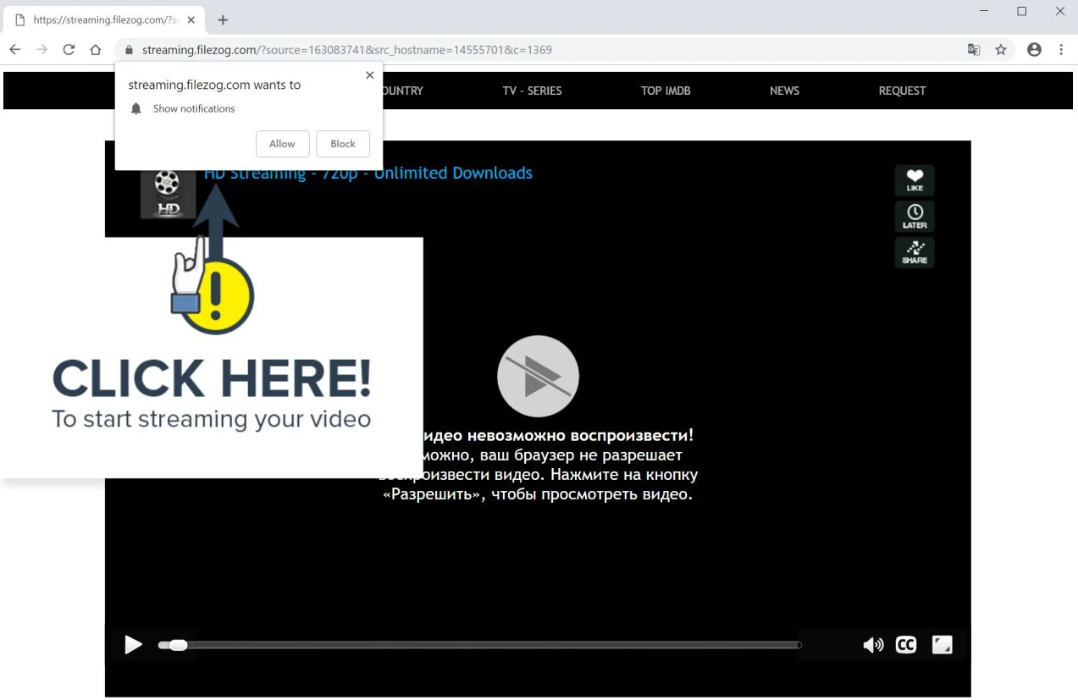Enter fullscreen with the expand icon
The width and height of the screenshot is (1078, 700).
[x=943, y=645]
